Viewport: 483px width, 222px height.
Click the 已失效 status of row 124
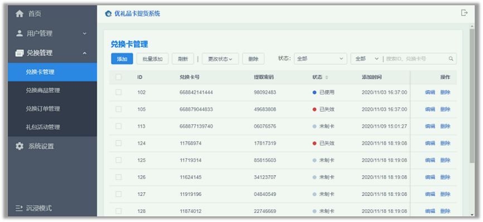pyautogui.click(x=323, y=143)
